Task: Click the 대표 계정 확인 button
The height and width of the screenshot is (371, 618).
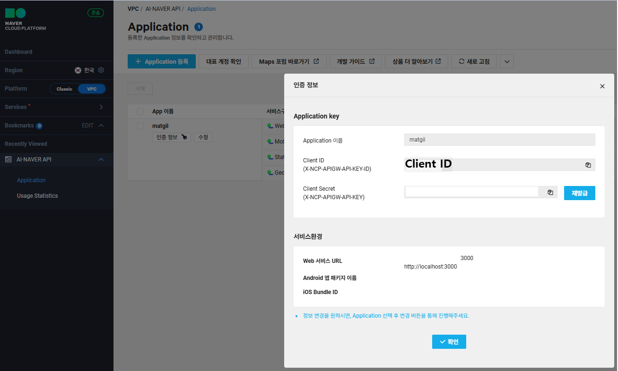Action: (224, 61)
